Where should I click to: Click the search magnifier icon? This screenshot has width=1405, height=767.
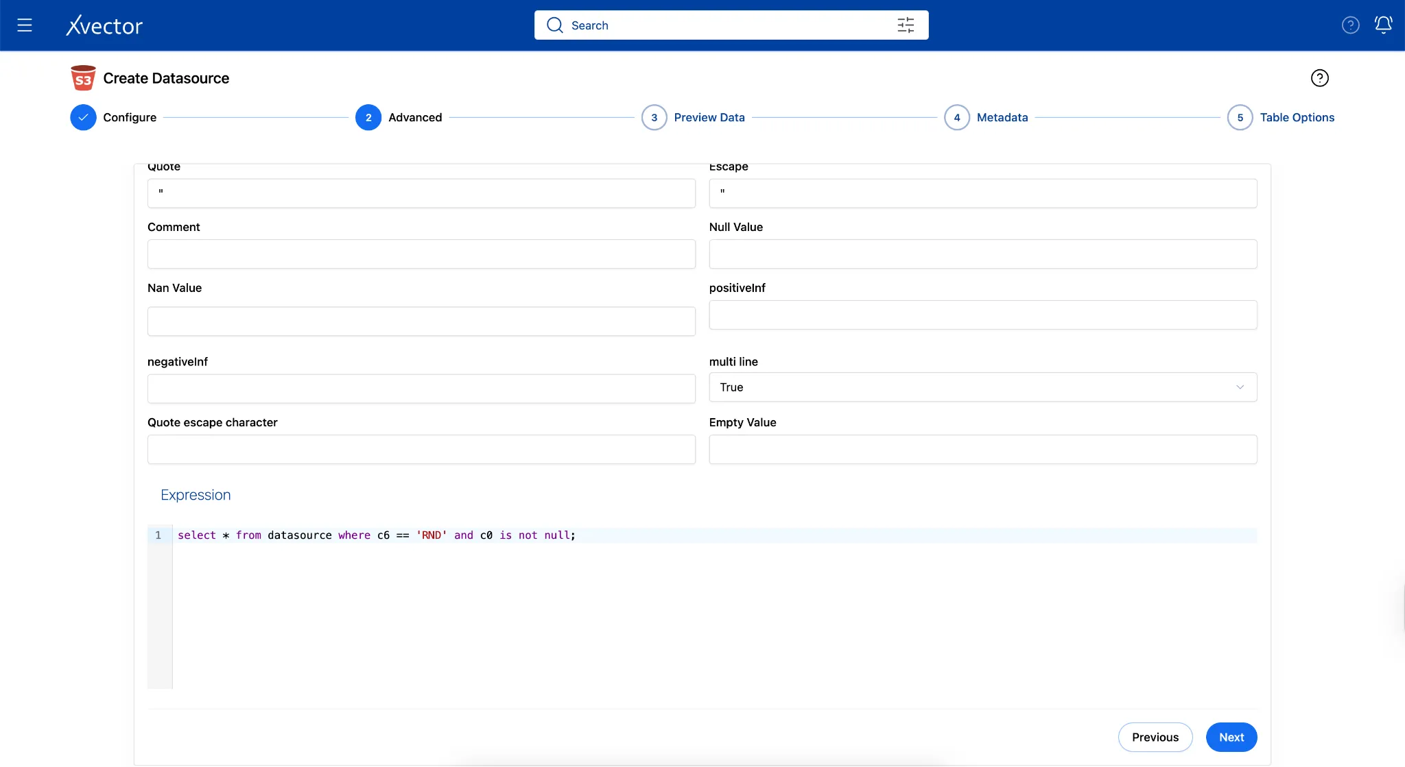tap(554, 25)
